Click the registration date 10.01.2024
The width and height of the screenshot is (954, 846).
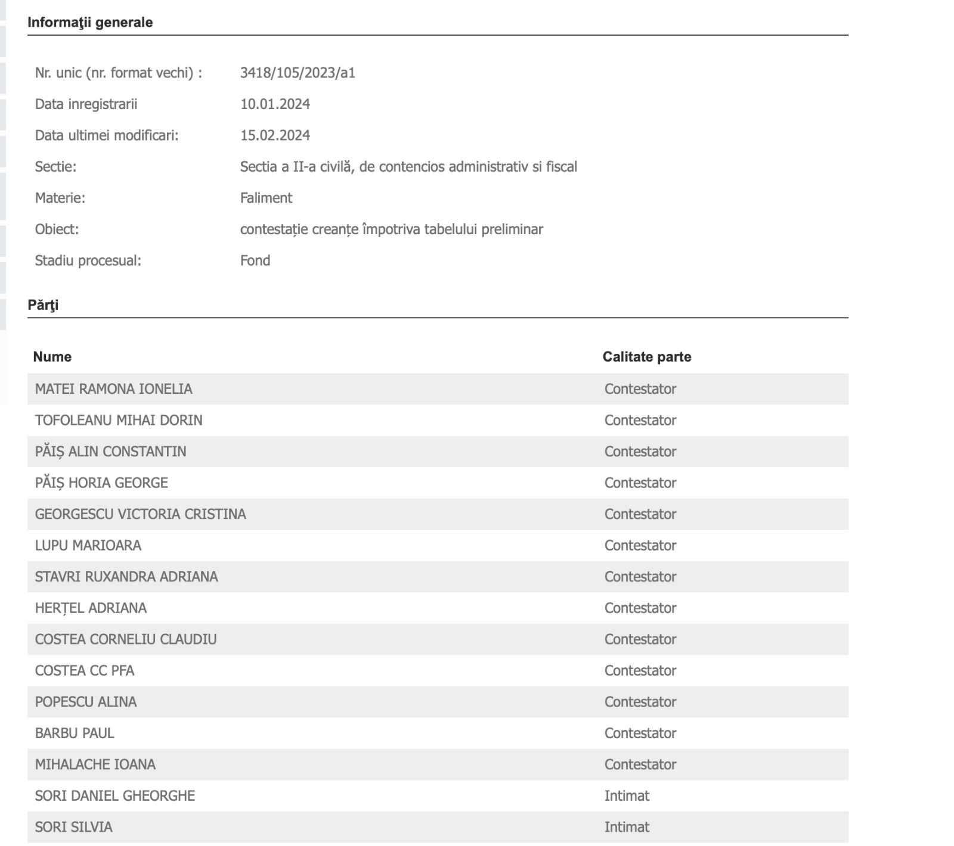(275, 104)
